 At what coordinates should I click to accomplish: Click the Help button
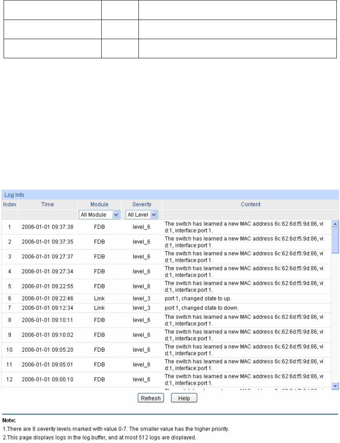[x=184, y=398]
